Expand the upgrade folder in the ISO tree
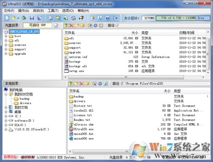213x162 pixels. (6, 54)
